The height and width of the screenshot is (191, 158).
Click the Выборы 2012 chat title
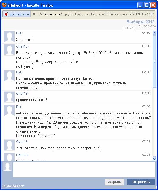click(x=140, y=22)
